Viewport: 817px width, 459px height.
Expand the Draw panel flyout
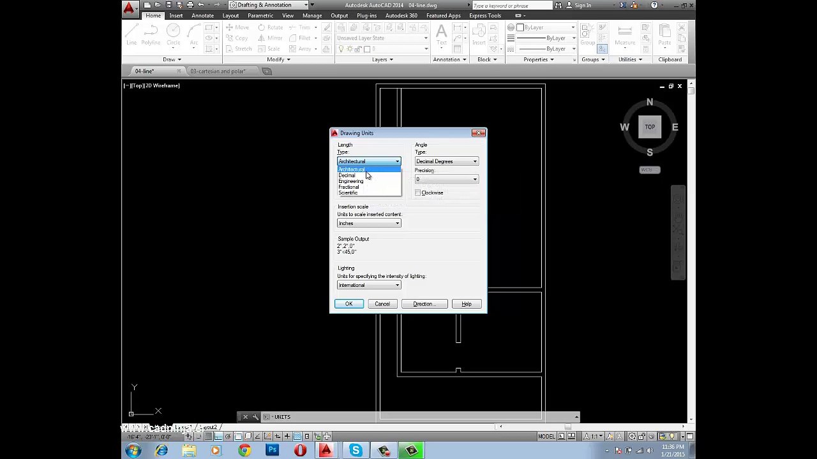[x=172, y=59]
